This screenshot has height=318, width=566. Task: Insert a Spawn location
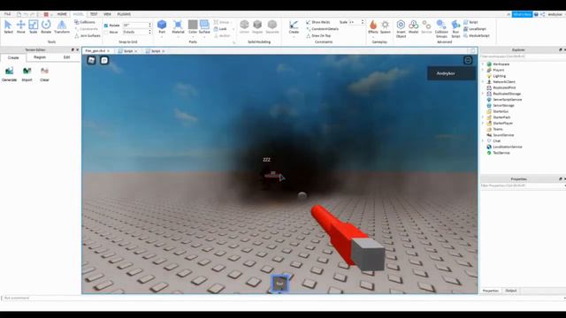pos(386,26)
